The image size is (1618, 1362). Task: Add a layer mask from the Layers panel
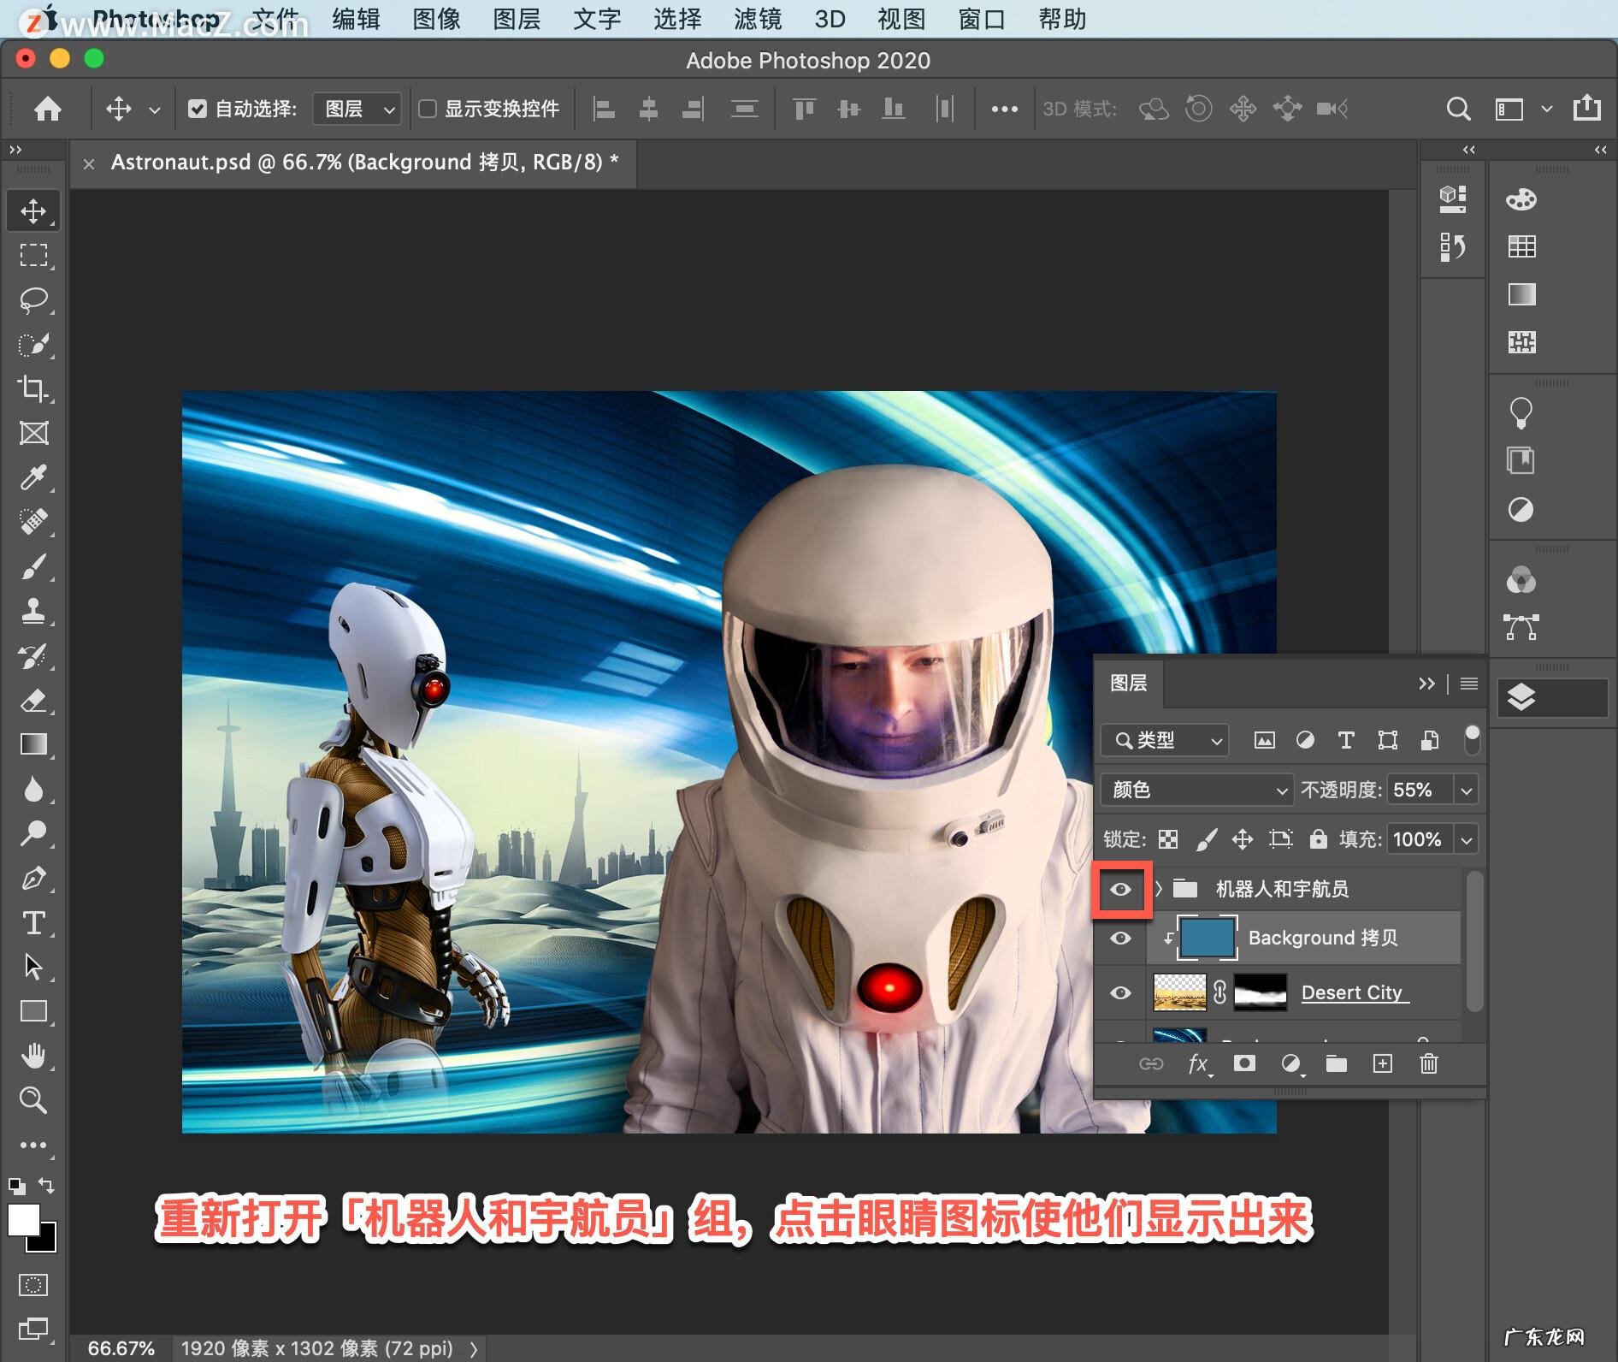coord(1245,1064)
